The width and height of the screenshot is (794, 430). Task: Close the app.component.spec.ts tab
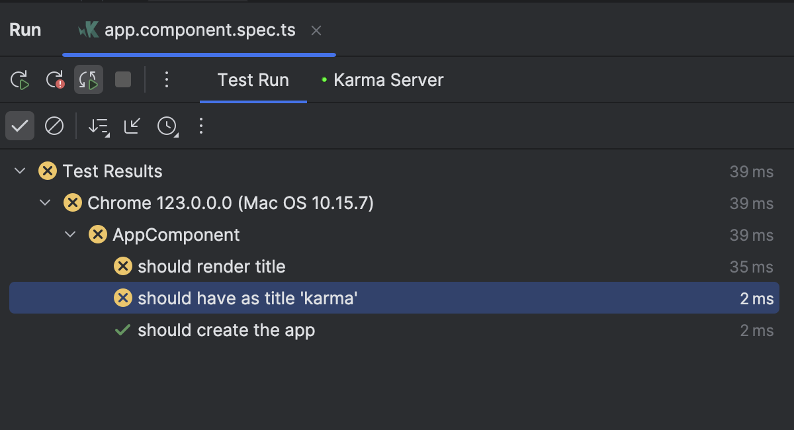(316, 30)
